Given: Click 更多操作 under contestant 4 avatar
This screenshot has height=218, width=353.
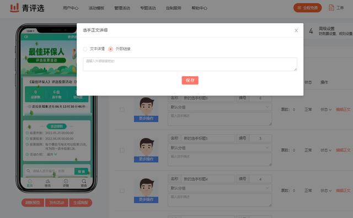Looking at the screenshot, I should (146, 200).
